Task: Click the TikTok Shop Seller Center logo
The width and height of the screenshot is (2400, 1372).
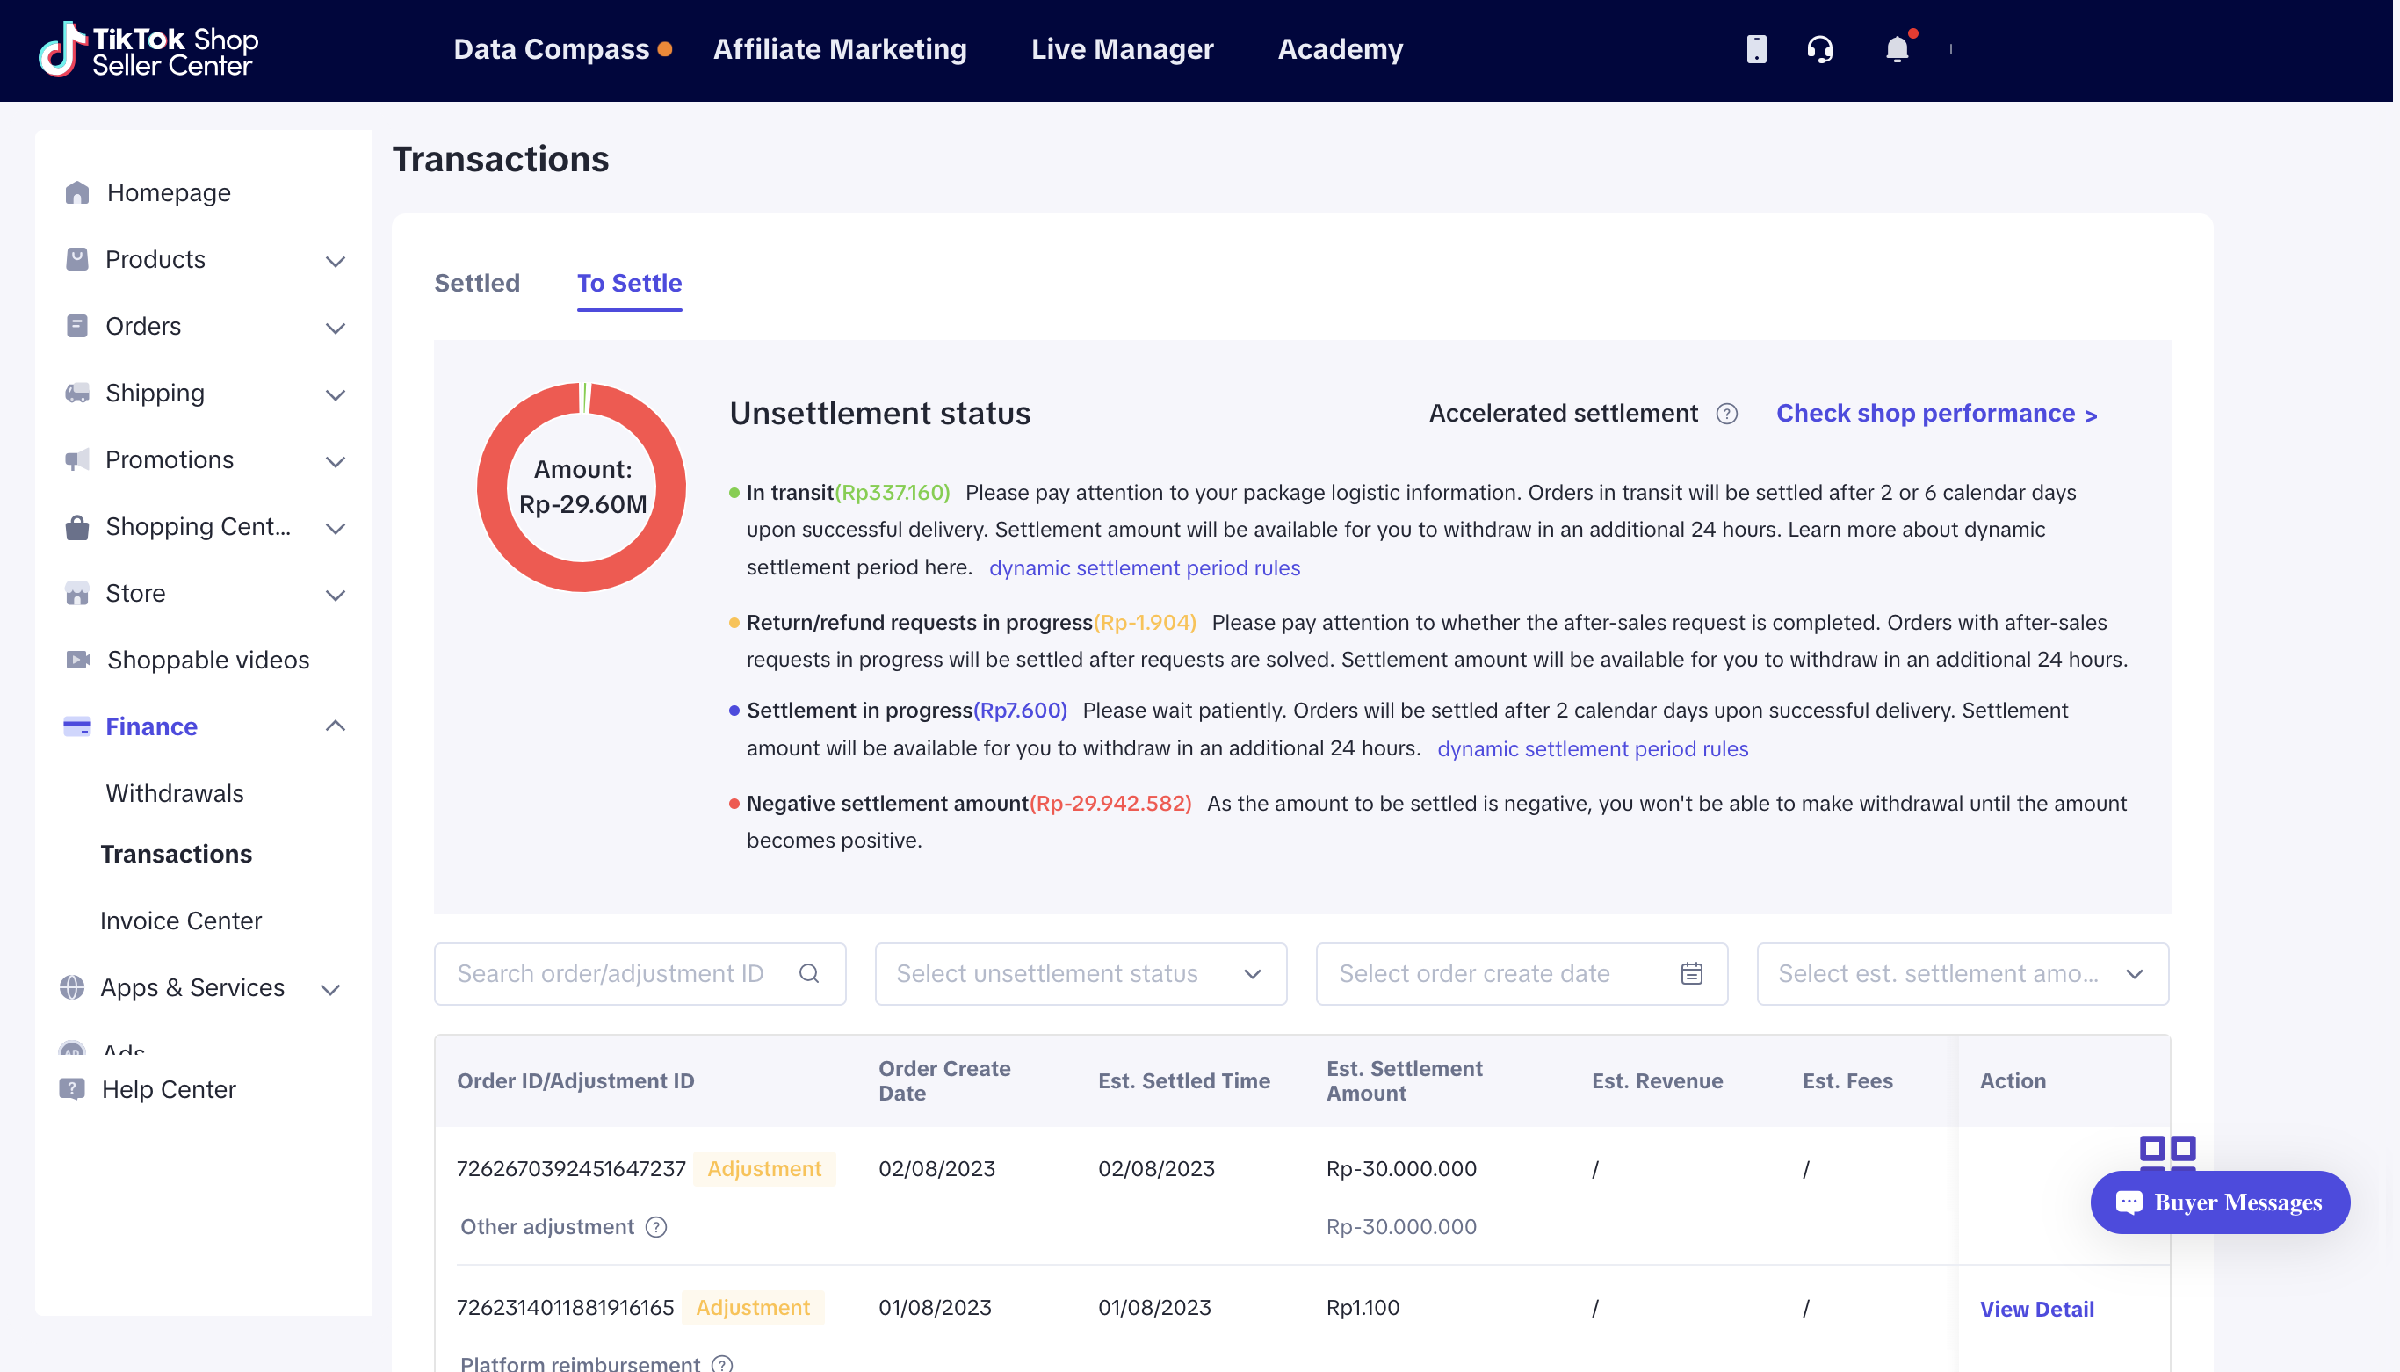Action: coord(148,49)
